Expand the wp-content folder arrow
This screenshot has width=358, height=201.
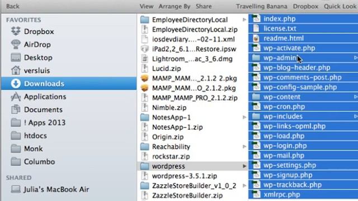tap(356, 97)
